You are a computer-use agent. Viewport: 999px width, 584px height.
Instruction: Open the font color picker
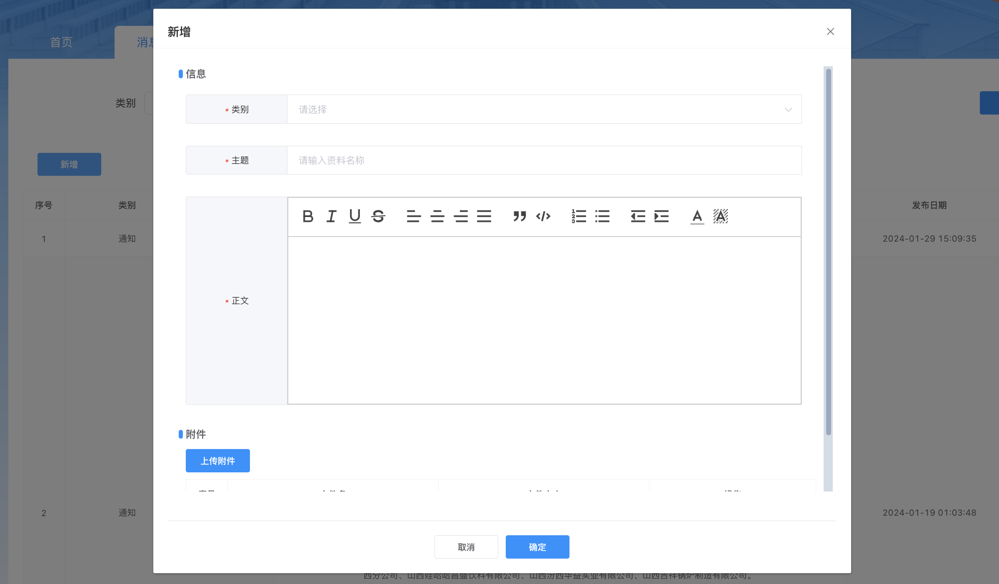pyautogui.click(x=697, y=217)
